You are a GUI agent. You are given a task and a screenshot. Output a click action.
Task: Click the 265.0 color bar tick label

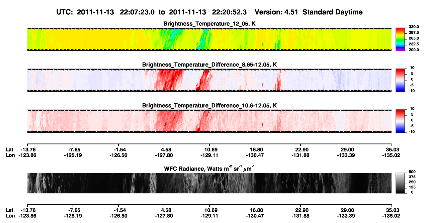414,38
